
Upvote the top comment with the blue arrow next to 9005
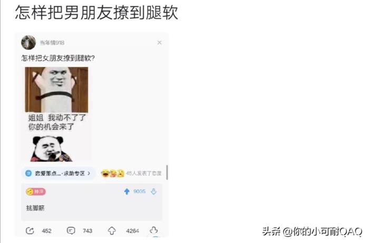(x=127, y=191)
